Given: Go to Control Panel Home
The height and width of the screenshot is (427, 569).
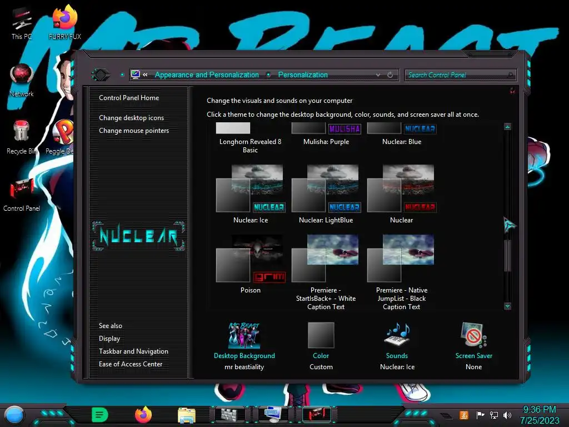Looking at the screenshot, I should tap(129, 98).
